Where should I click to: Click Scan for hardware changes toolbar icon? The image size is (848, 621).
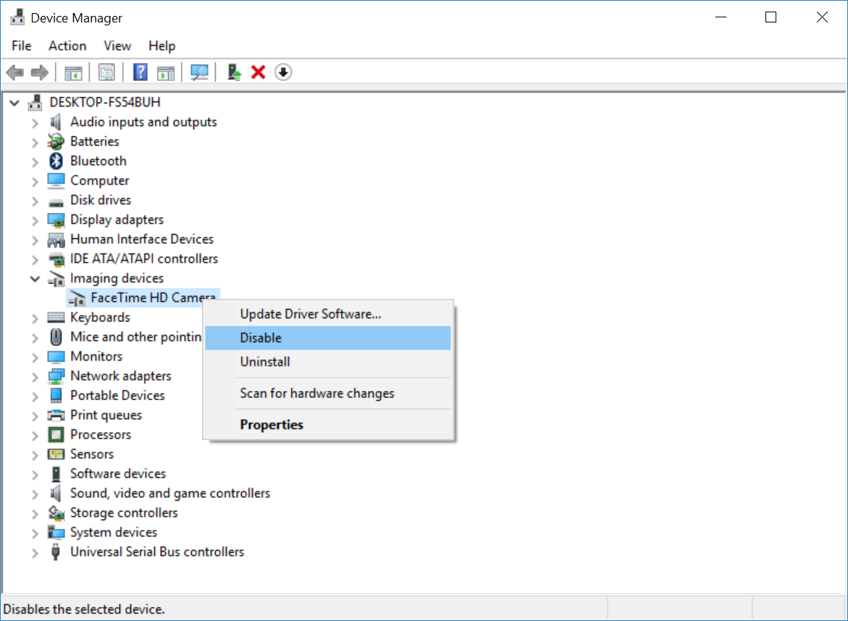(x=199, y=72)
